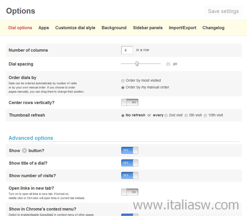Click the Dial spacing label
The height and width of the screenshot is (216, 247).
pos(21,64)
